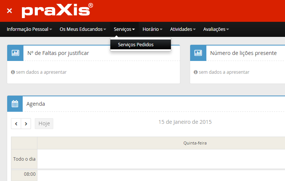Click the chart icon for Nº de Faltas por justificar
Screen dimensions: 285x181
(x=15, y=53)
